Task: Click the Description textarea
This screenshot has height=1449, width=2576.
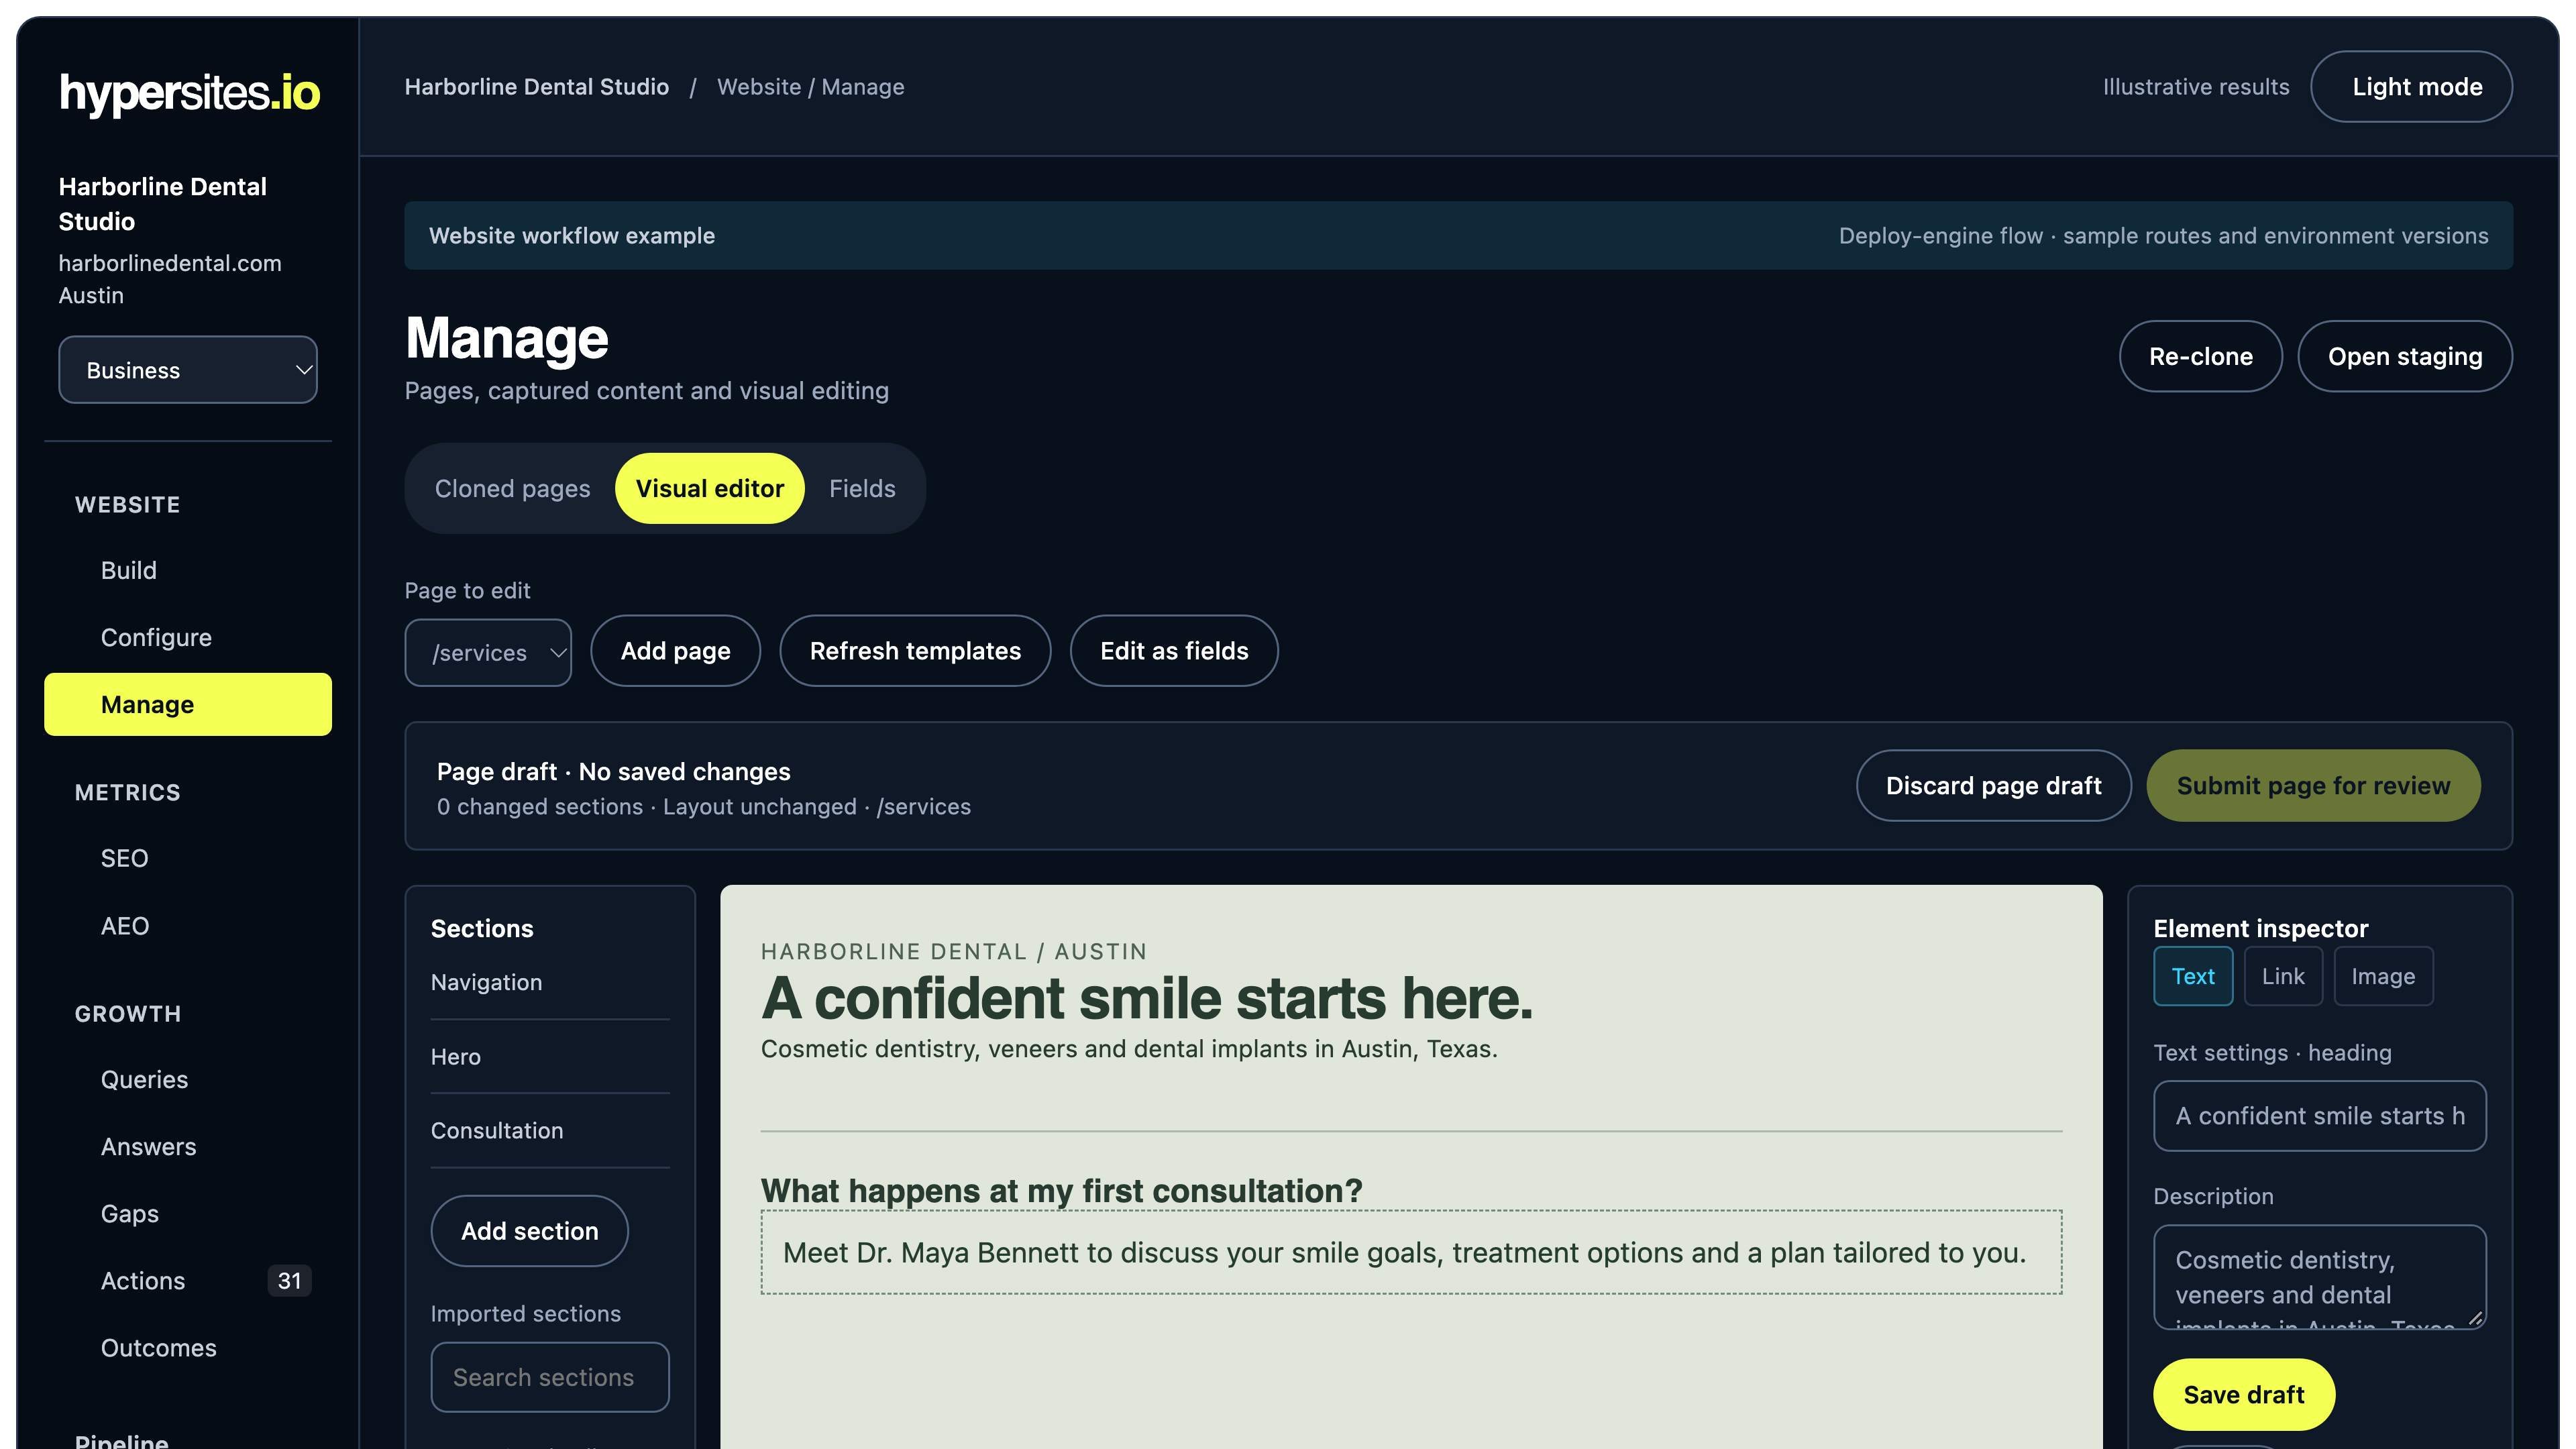Action: (x=2320, y=1277)
